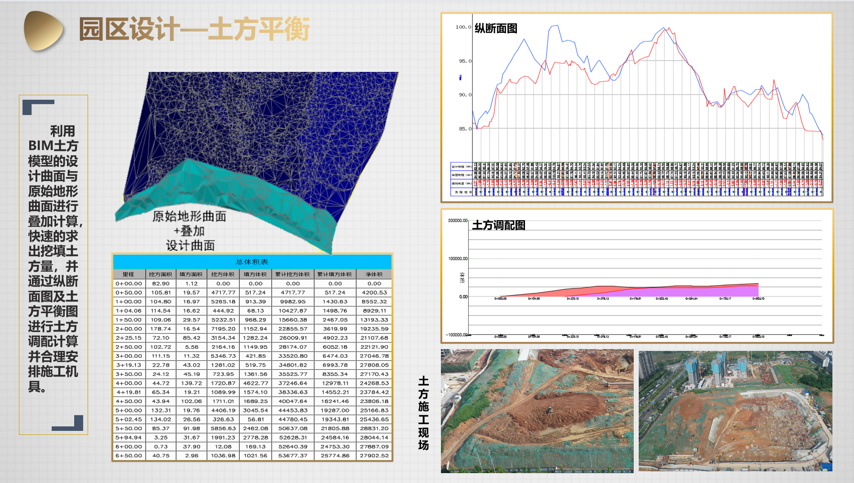Screen dimensions: 854x483
Task: Select the 挖方面积 column header
Action: tap(160, 274)
